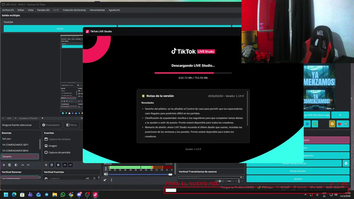The image size is (354, 199).
Task: Open the Herramientas menu
Action: tap(97, 10)
